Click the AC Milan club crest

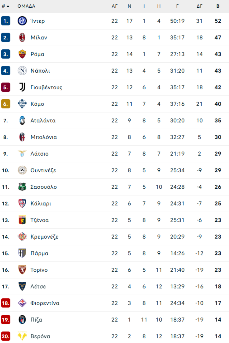pyautogui.click(x=22, y=37)
